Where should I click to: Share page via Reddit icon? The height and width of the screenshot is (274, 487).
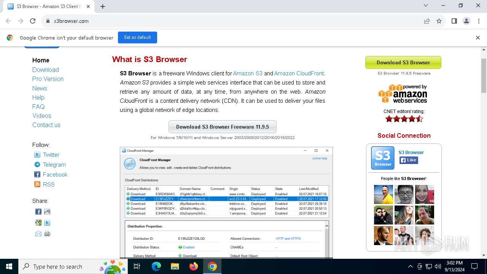point(47,212)
